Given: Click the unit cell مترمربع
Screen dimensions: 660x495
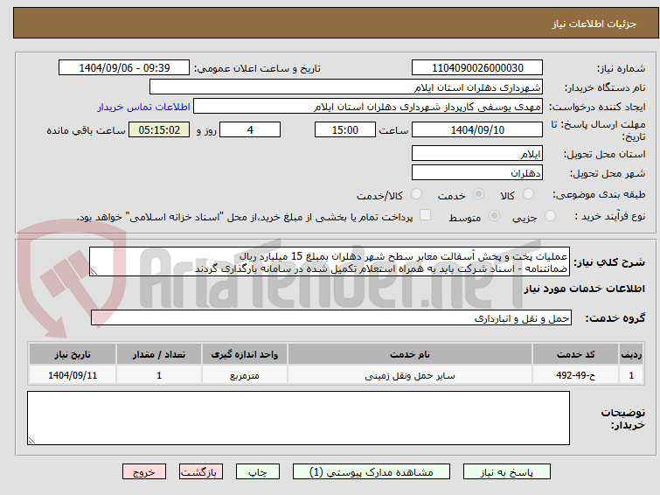Looking at the screenshot, I should [x=245, y=375].
